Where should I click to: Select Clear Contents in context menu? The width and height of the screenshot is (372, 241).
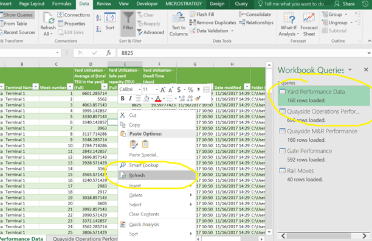coord(157,214)
